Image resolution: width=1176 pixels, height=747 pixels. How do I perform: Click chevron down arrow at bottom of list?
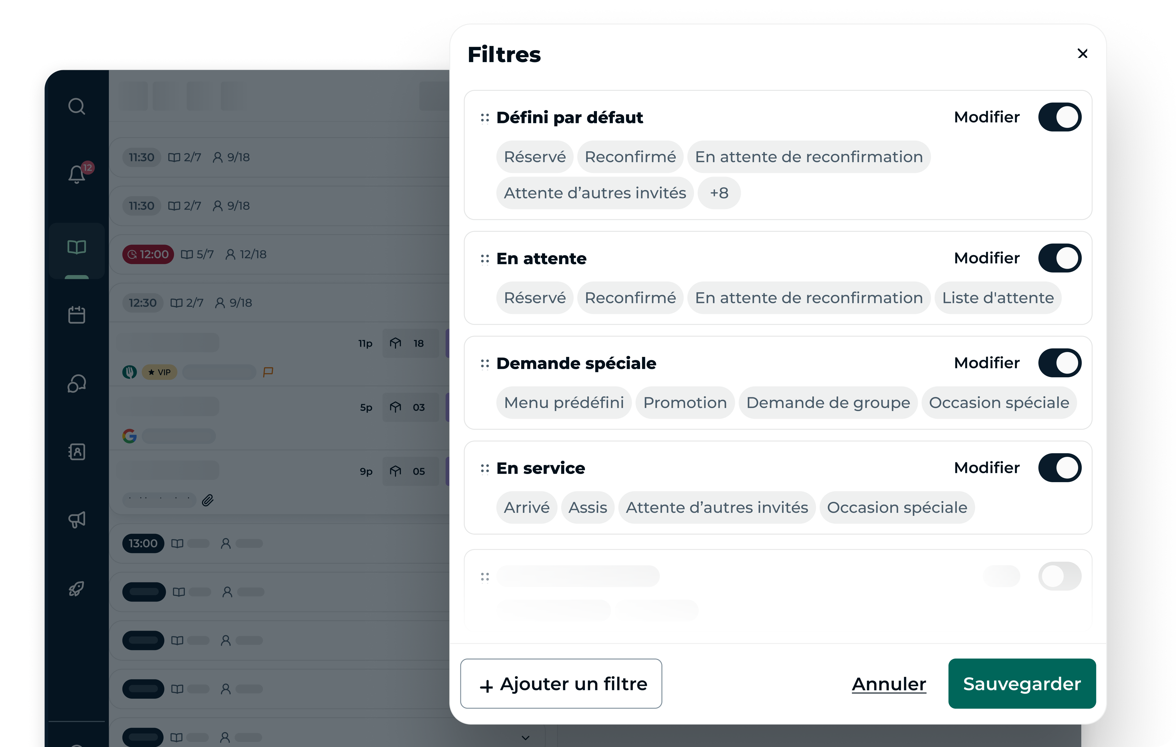525,737
